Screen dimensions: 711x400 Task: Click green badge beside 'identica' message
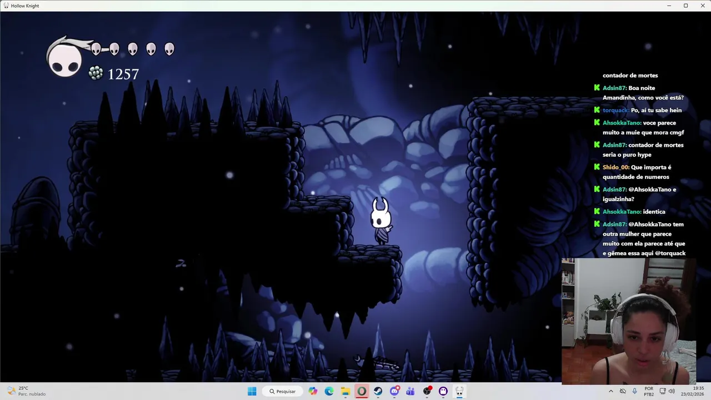pos(597,212)
